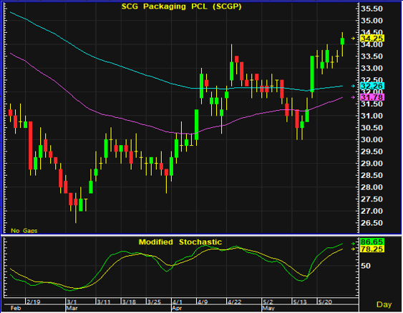The width and height of the screenshot is (403, 313).
Task: Click the SCG Packaging PCL (SCGP) title
Action: coord(181,6)
